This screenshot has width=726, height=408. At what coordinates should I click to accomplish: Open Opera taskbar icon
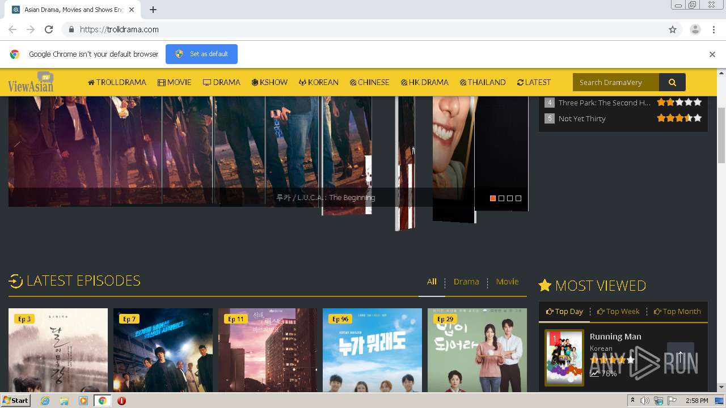(x=121, y=401)
